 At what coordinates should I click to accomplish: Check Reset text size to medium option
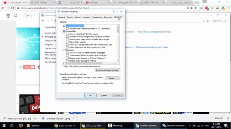(67, 44)
